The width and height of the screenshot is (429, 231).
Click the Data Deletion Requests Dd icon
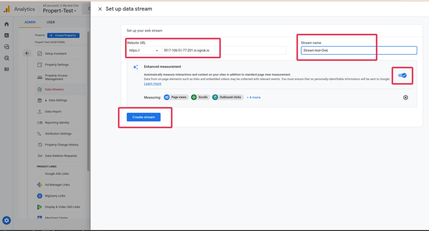click(x=40, y=156)
